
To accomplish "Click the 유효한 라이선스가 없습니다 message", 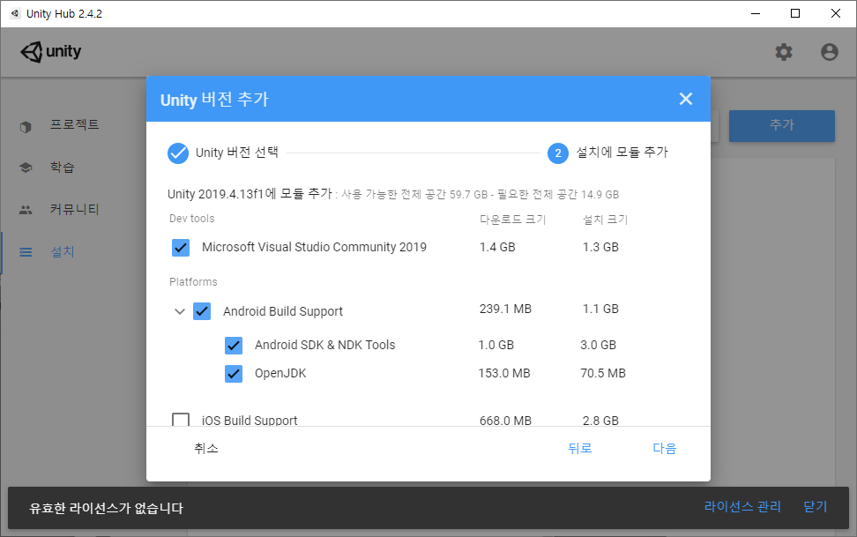I will (106, 508).
